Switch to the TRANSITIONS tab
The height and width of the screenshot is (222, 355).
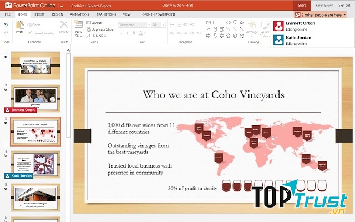coord(106,14)
